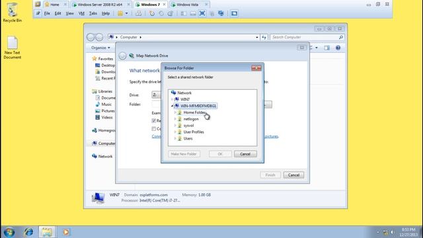Select the Users shared folder
The width and height of the screenshot is (423, 238).
pos(185,138)
